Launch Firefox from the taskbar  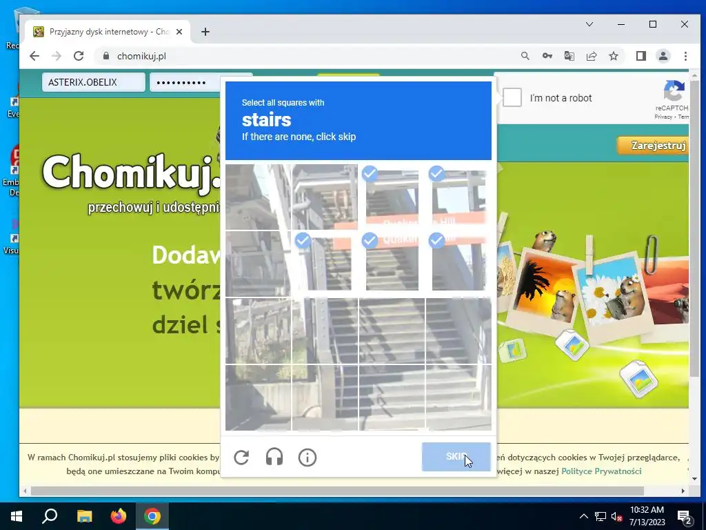tap(119, 516)
